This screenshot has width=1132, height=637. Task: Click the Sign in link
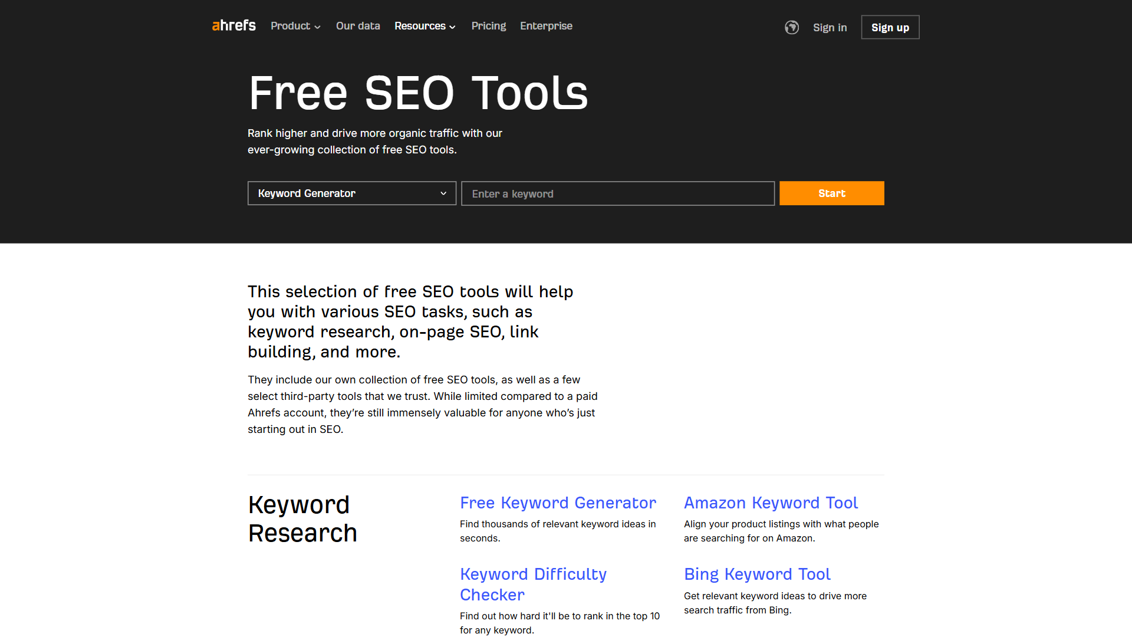click(830, 27)
